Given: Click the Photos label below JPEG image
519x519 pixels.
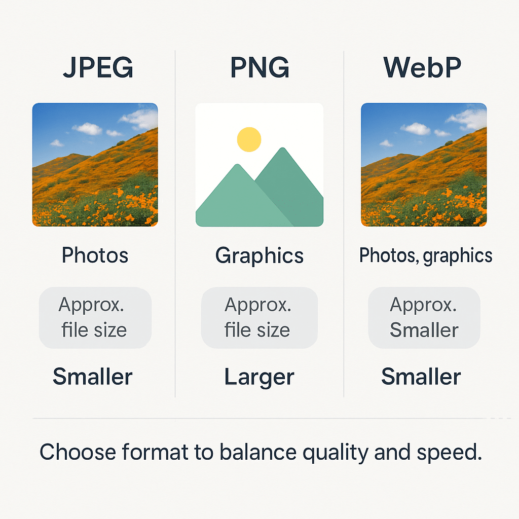Looking at the screenshot, I should click(x=95, y=255).
